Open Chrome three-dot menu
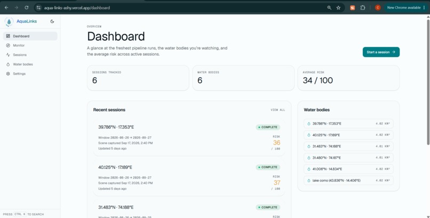The height and width of the screenshot is (218, 430). point(424,7)
